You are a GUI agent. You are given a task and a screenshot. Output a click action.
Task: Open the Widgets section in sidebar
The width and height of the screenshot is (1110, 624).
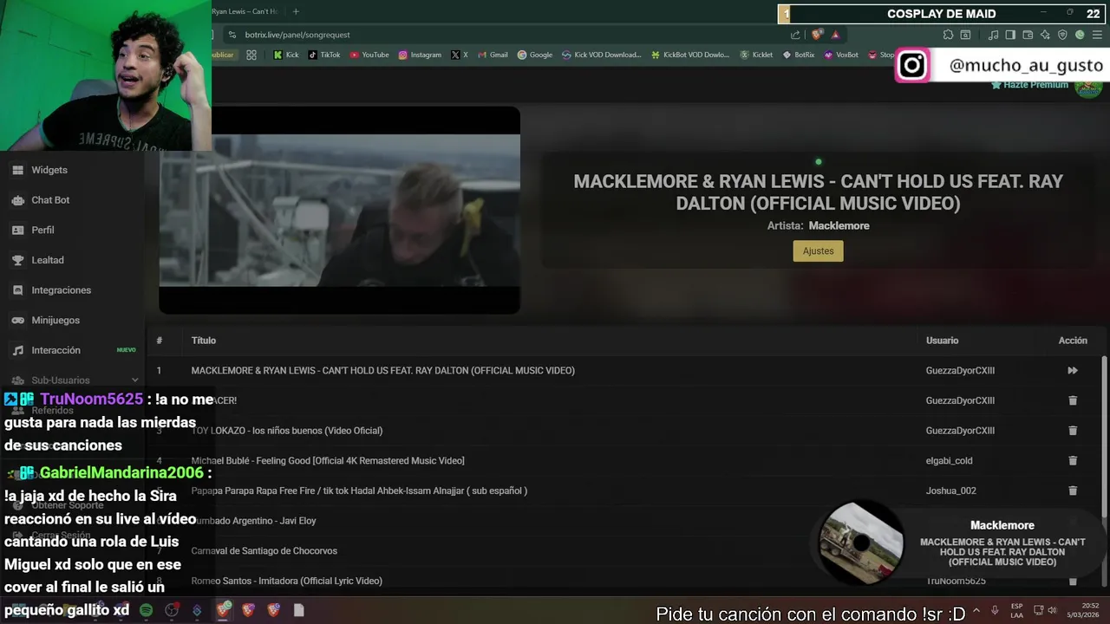click(x=49, y=170)
